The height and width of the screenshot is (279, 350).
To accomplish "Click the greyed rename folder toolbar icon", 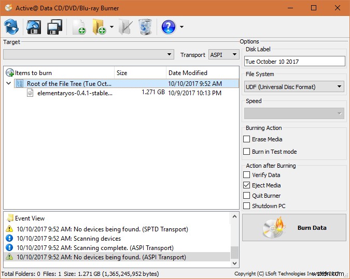I will pos(125,27).
